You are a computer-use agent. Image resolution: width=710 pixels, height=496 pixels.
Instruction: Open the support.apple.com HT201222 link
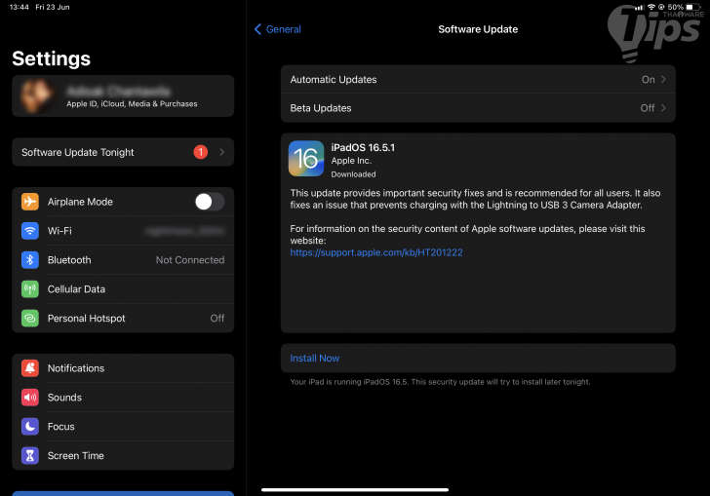click(376, 252)
